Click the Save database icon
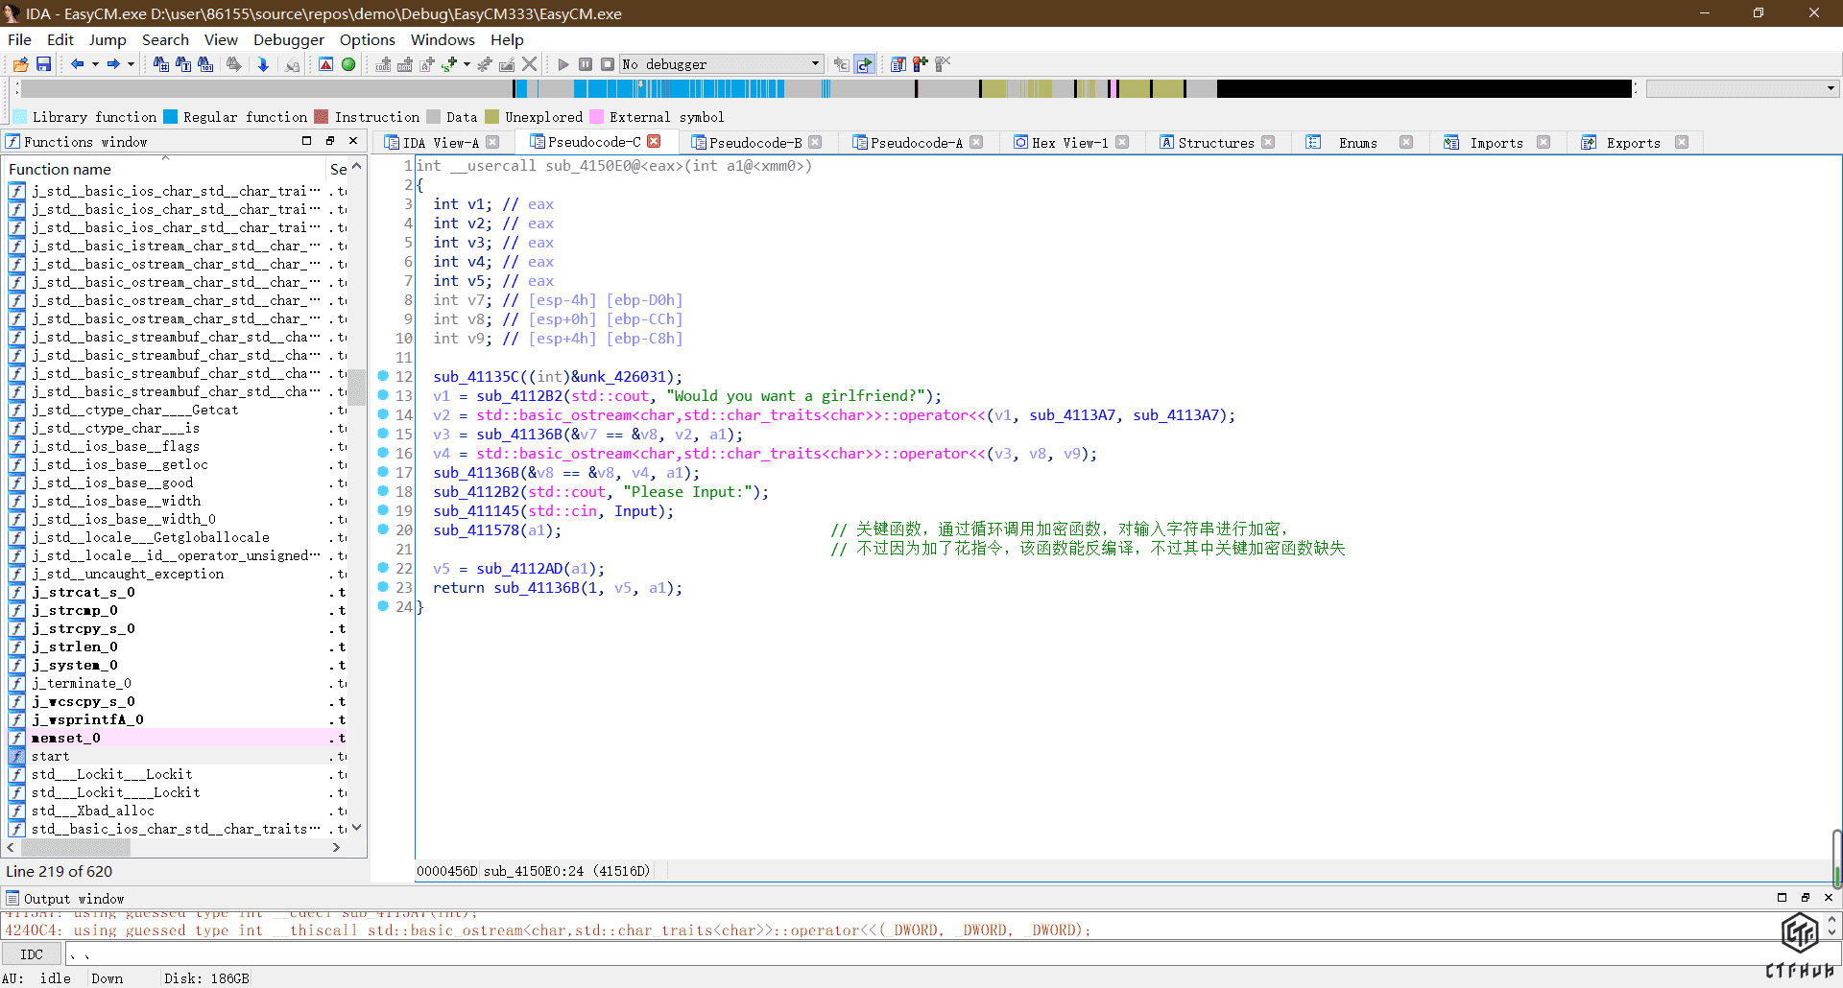The image size is (1843, 988). click(x=43, y=64)
